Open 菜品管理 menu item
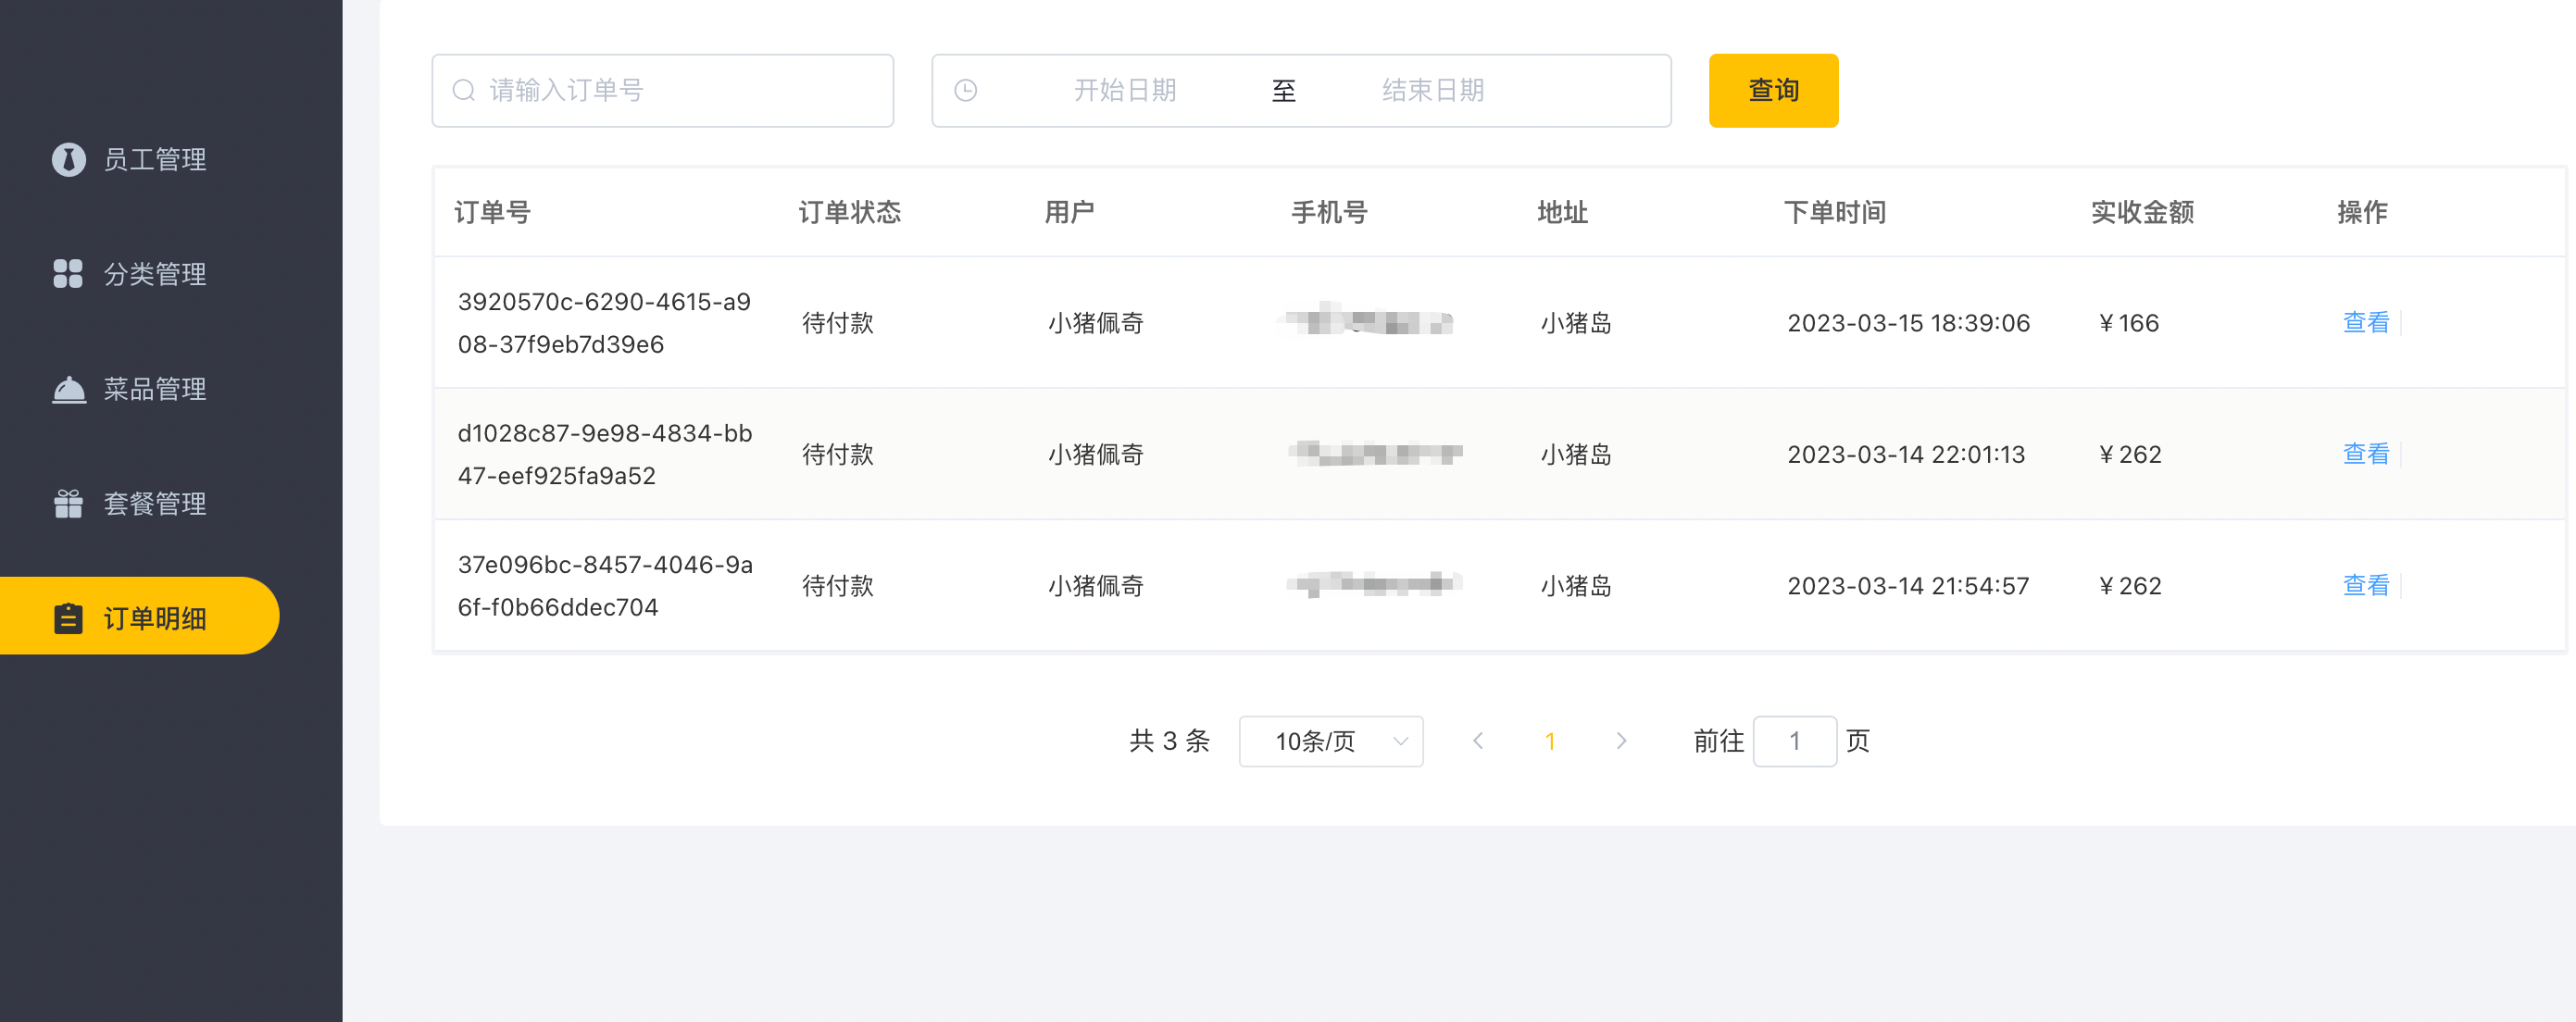 (x=155, y=389)
